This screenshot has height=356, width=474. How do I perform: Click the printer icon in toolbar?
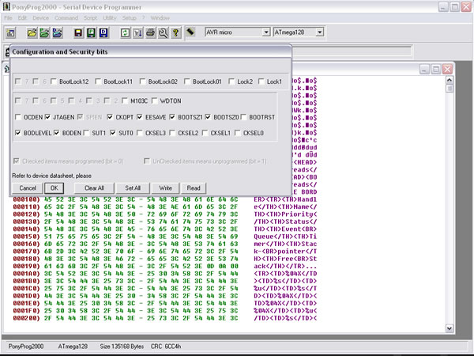[x=149, y=32]
